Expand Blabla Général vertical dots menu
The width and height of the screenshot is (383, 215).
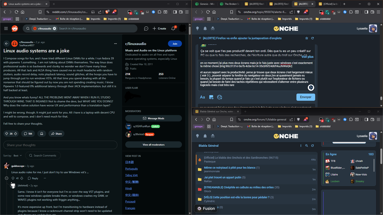point(301,146)
